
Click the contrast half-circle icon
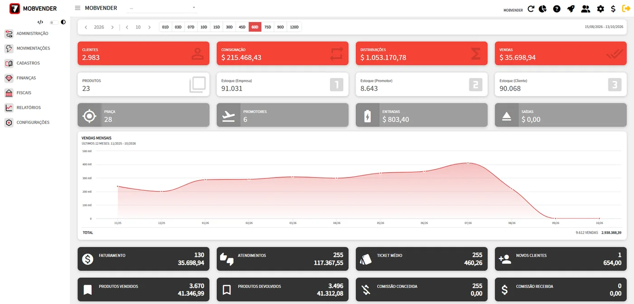pyautogui.click(x=63, y=22)
